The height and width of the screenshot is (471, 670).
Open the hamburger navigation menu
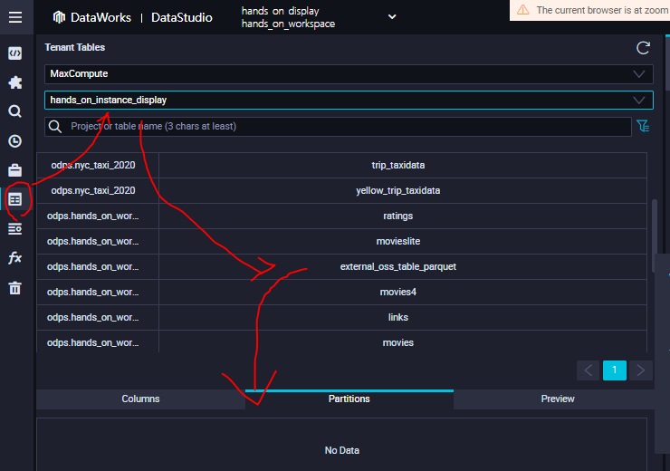[15, 17]
